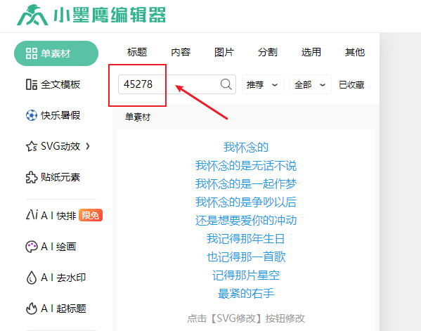Screen dimensions: 421x331
Task: Switch to the 其他 tab
Action: coord(355,52)
